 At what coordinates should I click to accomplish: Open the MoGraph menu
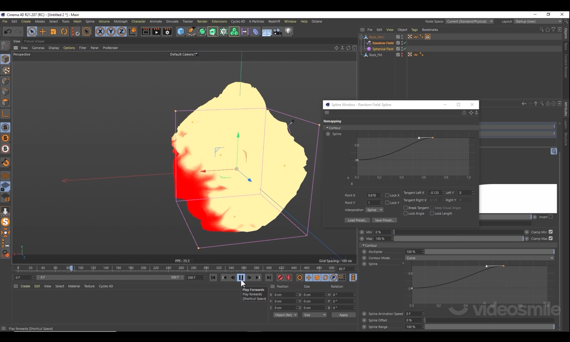click(121, 21)
